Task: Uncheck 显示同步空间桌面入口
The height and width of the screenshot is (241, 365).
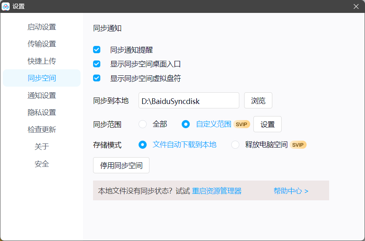Action: [x=97, y=64]
